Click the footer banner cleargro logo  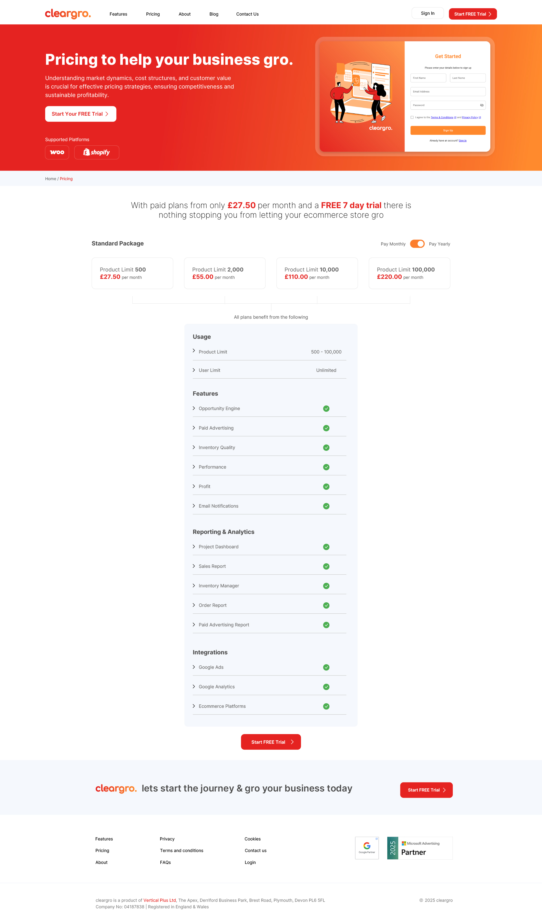pos(116,788)
